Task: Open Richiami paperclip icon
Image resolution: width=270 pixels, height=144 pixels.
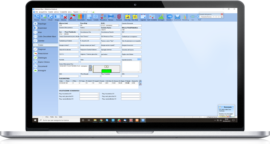Action: (x=119, y=17)
